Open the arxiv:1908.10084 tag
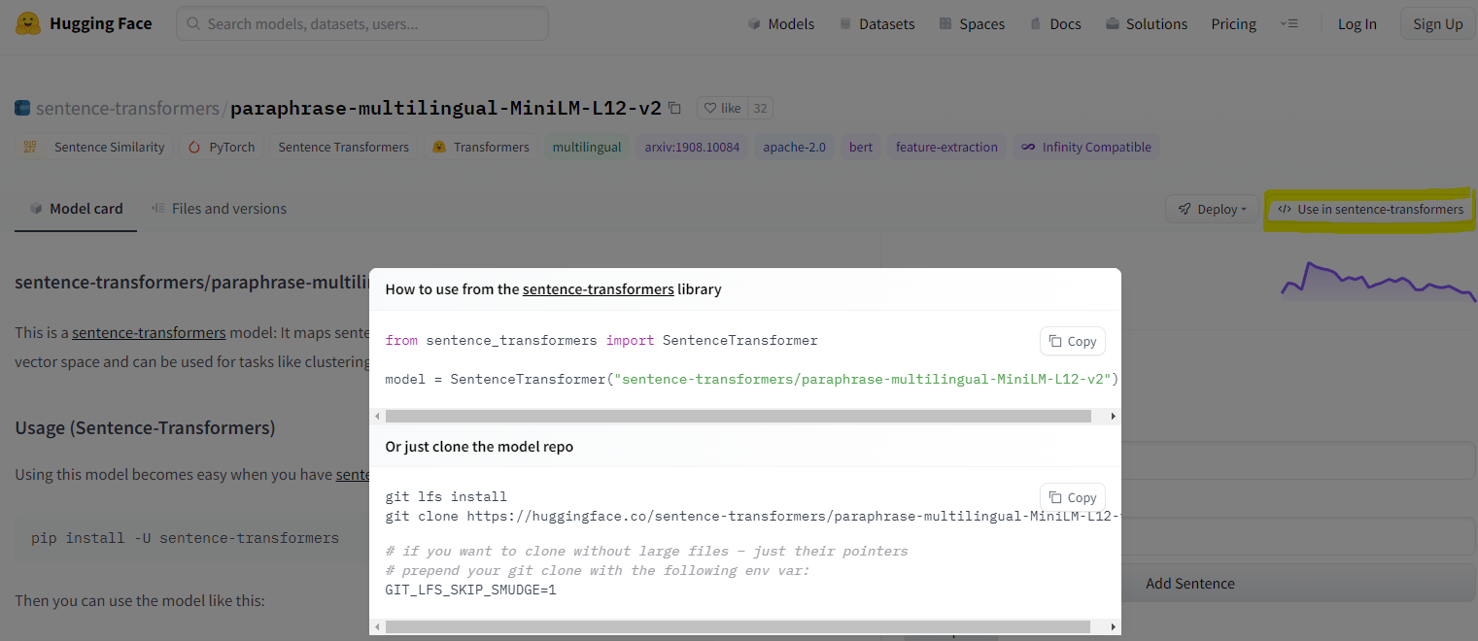The height and width of the screenshot is (641, 1478). point(692,147)
